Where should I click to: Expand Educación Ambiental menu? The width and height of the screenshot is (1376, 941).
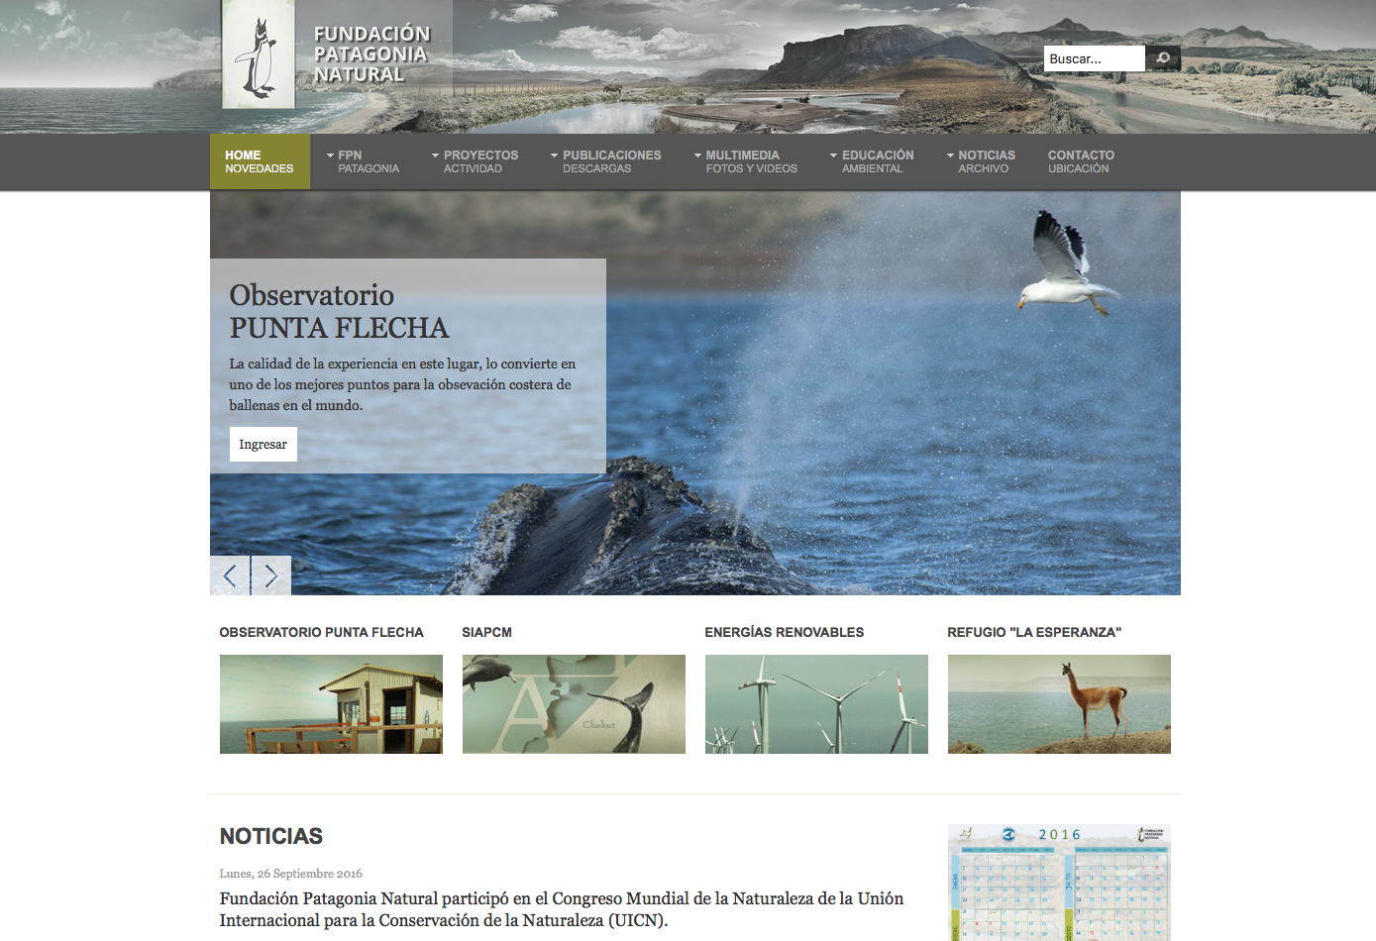click(873, 161)
